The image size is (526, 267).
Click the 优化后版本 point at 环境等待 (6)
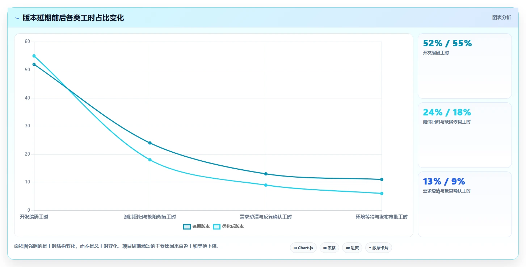382,194
